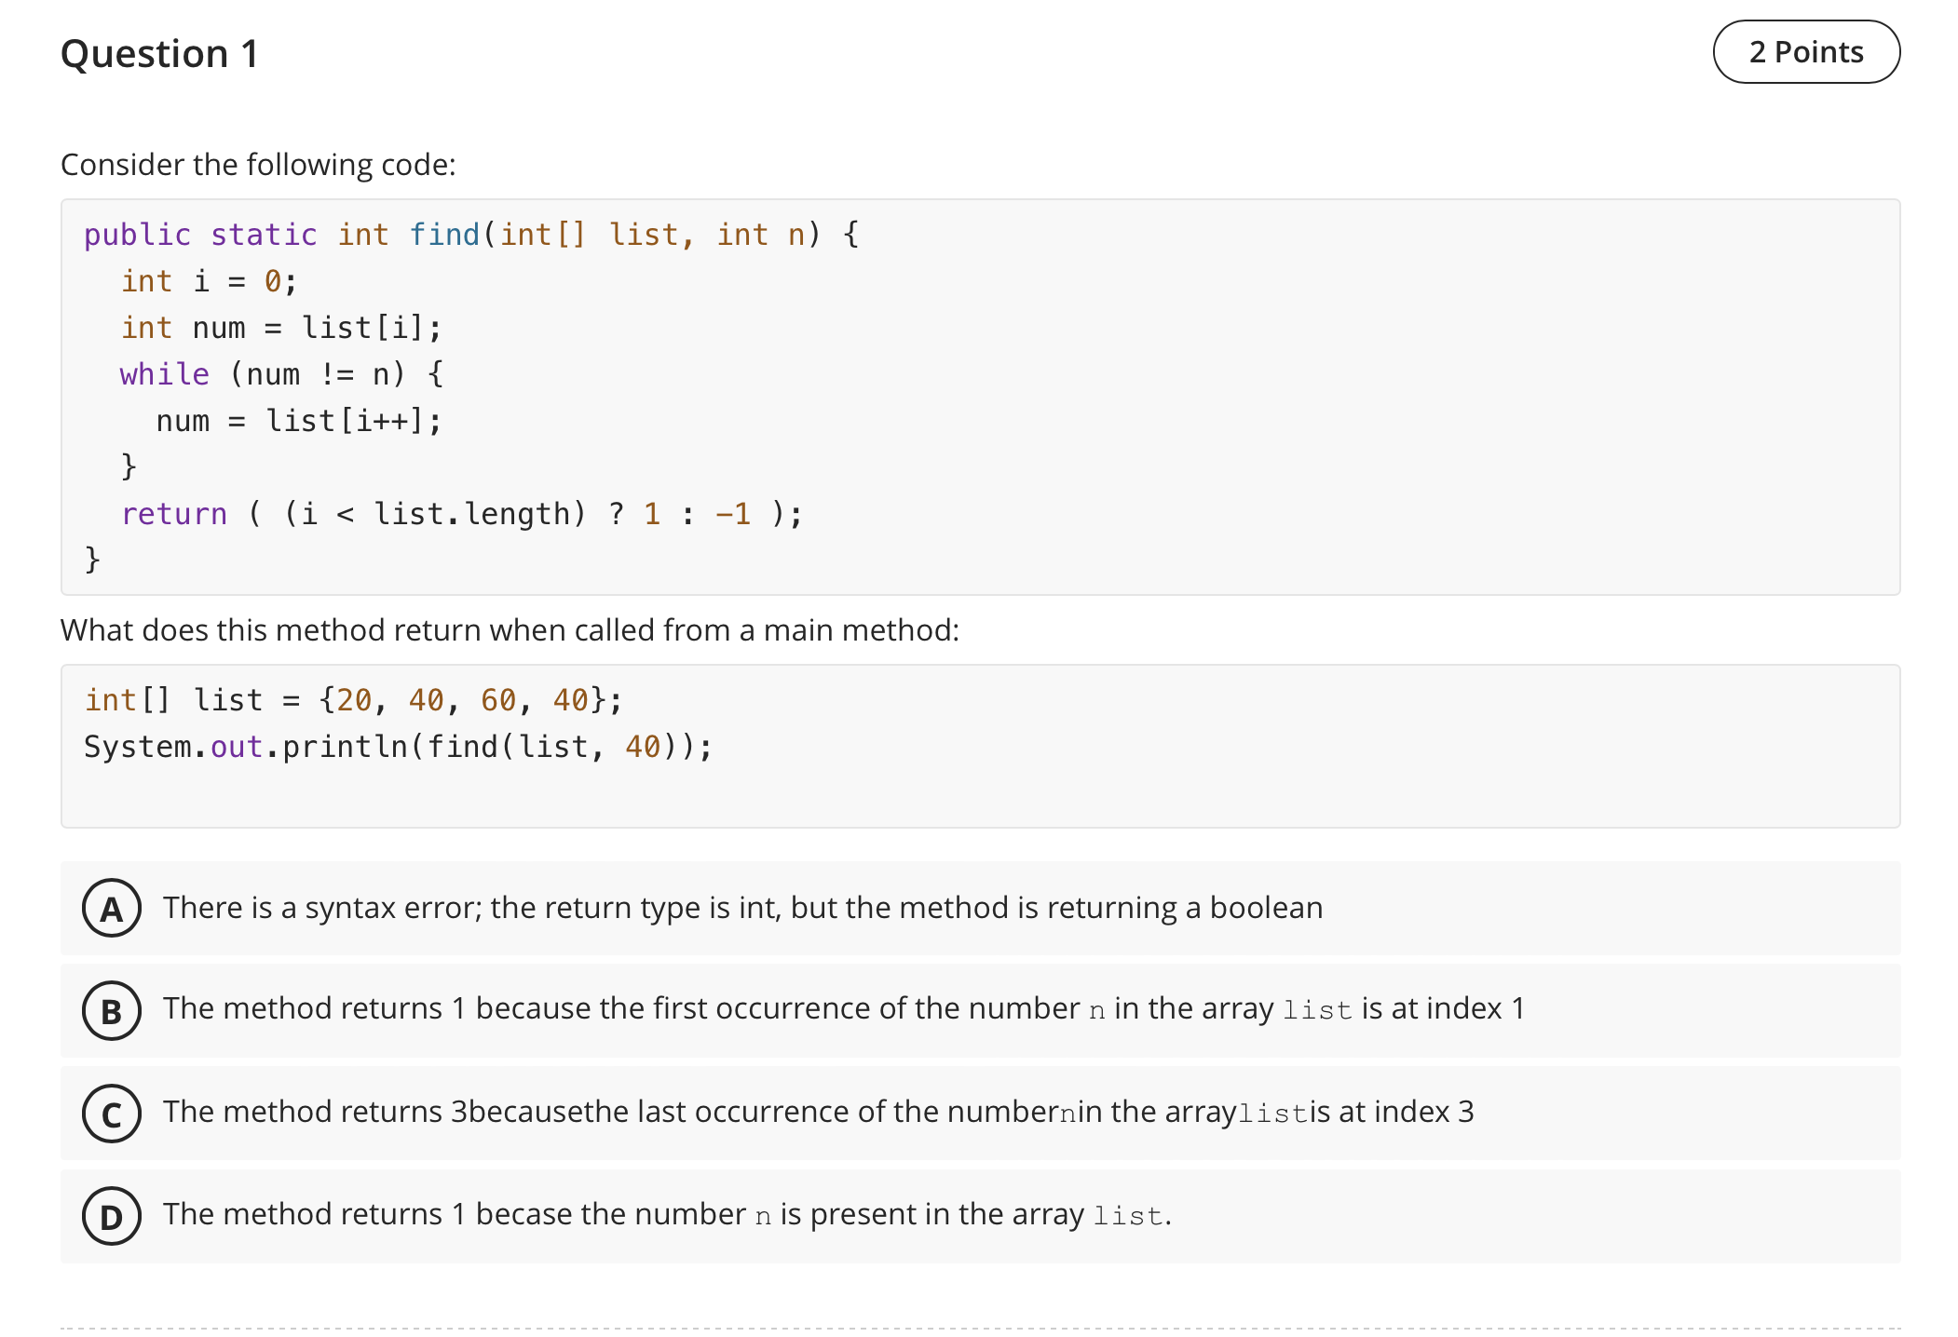Click the while loop keyword
The image size is (1958, 1337).
(x=165, y=373)
